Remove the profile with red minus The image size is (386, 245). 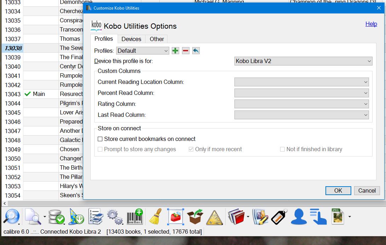pos(186,51)
